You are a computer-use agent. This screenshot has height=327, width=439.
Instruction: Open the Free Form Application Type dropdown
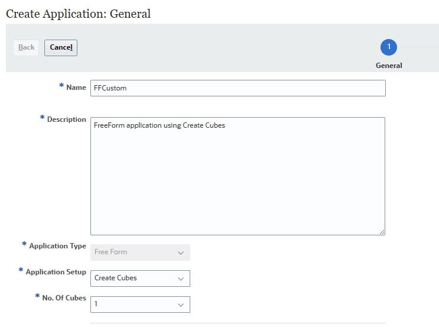(140, 252)
